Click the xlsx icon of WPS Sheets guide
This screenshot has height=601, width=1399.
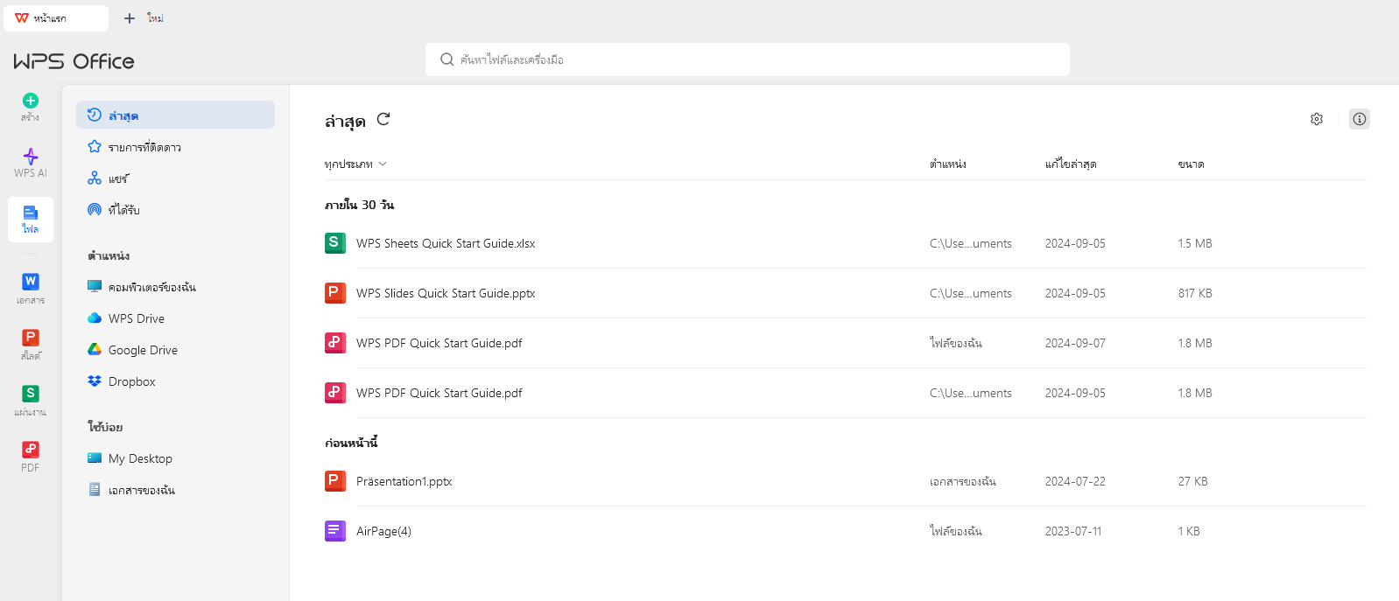(335, 243)
